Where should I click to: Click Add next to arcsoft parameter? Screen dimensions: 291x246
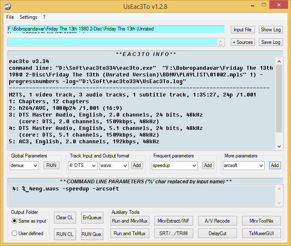point(275,165)
